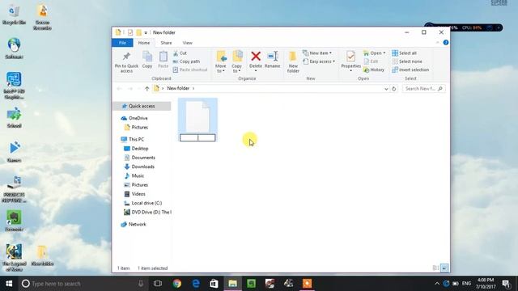The height and width of the screenshot is (291, 518).
Task: Open Explorer help question mark icon
Action: (x=446, y=43)
